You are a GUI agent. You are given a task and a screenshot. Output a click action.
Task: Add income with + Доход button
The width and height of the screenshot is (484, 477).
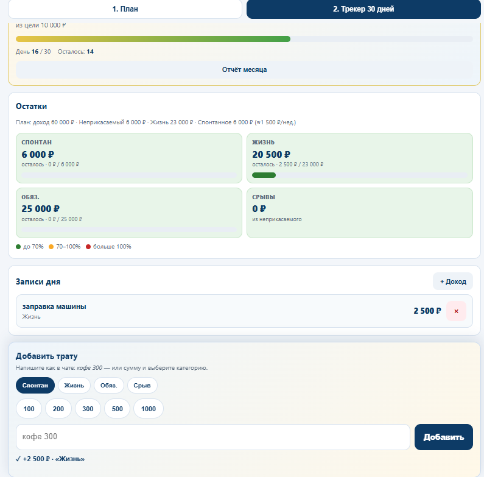pyautogui.click(x=453, y=281)
